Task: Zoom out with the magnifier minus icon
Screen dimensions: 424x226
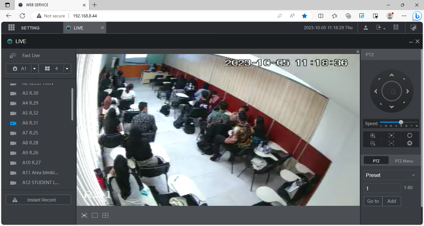Action: [x=373, y=143]
